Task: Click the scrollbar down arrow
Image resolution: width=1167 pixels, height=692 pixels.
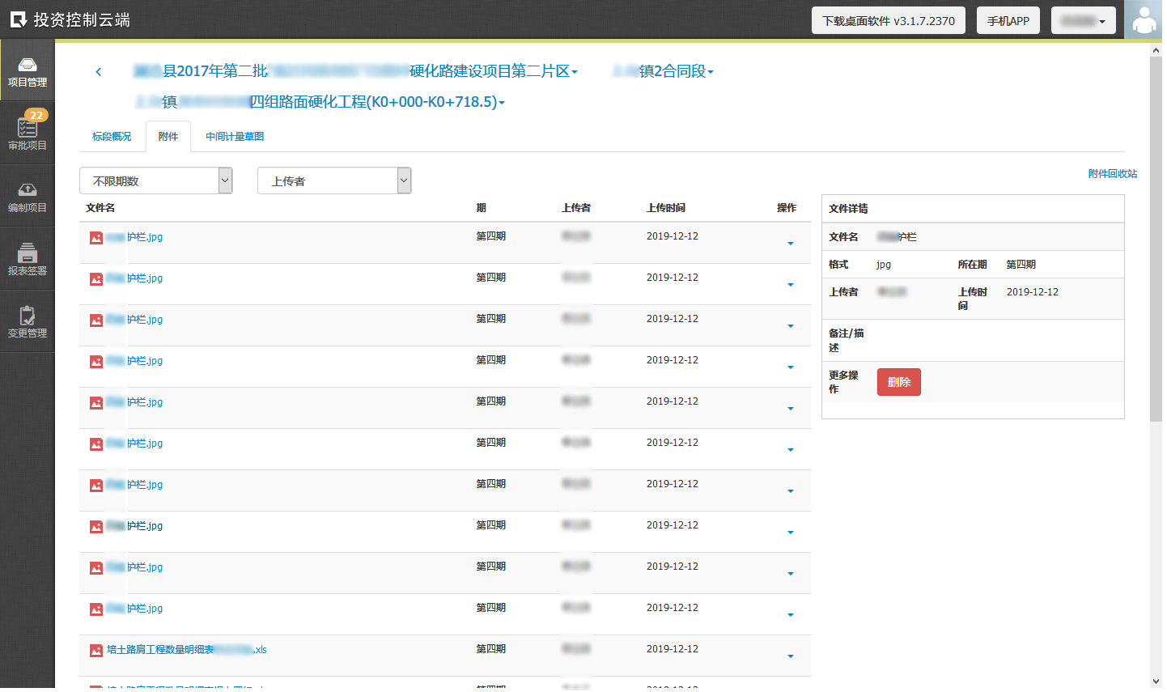Action: [1156, 681]
